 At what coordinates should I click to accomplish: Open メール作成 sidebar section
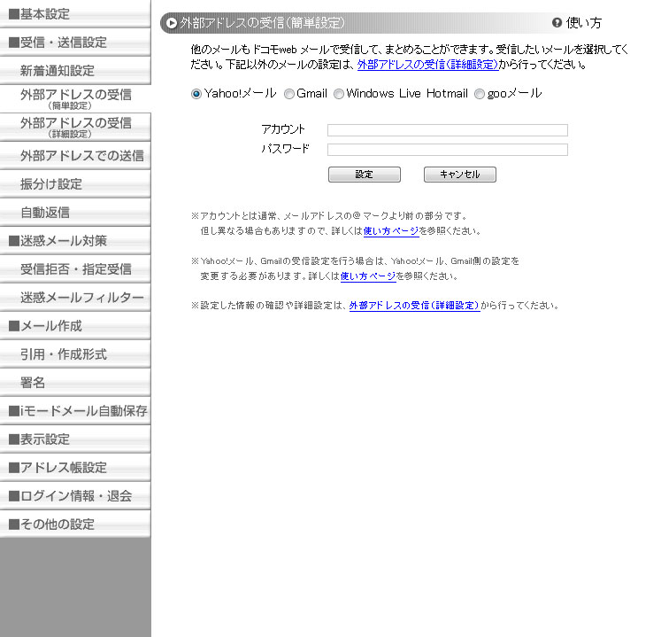tap(75, 326)
